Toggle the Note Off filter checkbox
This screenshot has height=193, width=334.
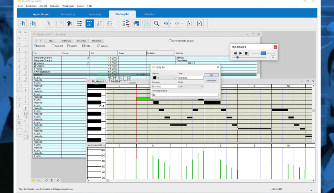pyautogui.click(x=53, y=46)
